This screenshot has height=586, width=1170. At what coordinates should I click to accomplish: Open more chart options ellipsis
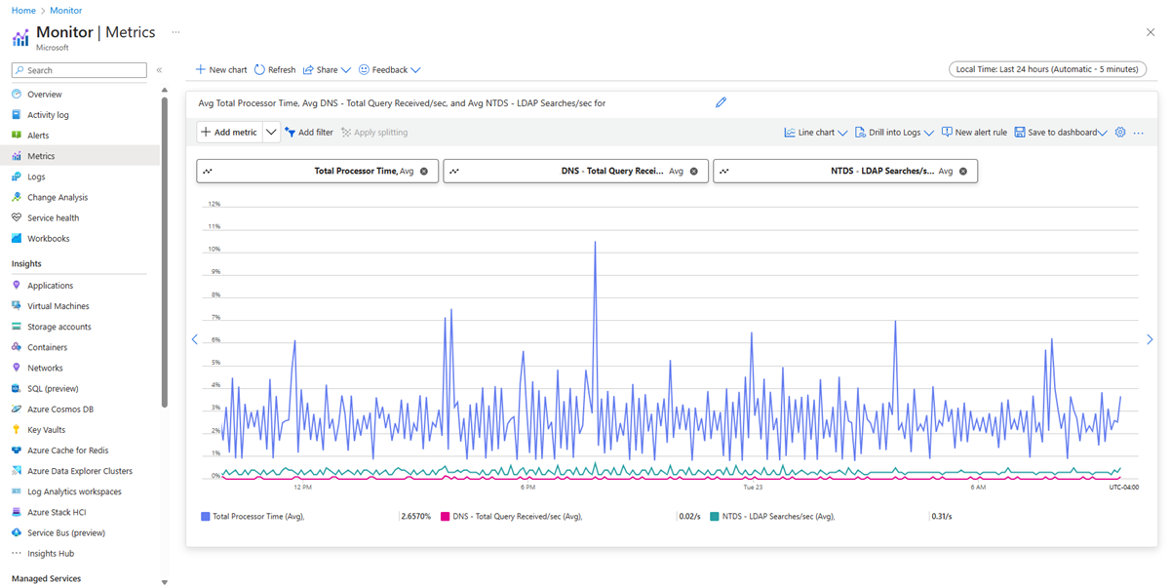[1138, 133]
